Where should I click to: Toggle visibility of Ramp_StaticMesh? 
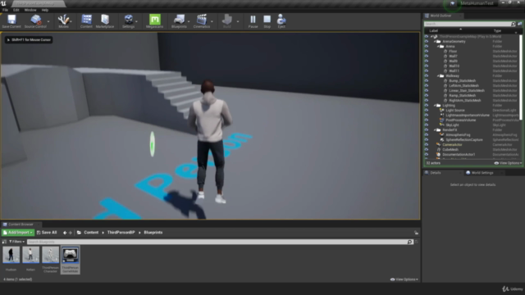[x=427, y=96]
